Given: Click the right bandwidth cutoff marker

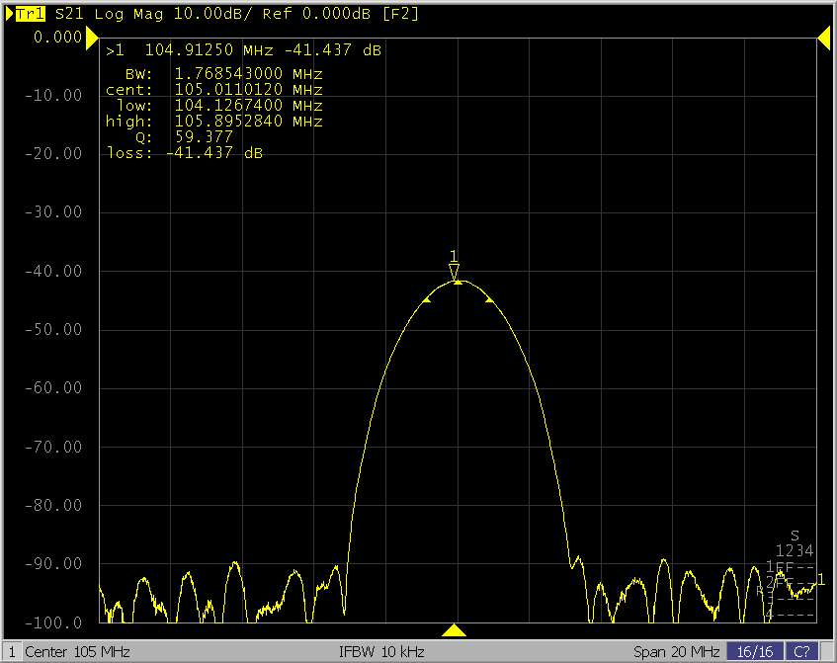Looking at the screenshot, I should (488, 298).
